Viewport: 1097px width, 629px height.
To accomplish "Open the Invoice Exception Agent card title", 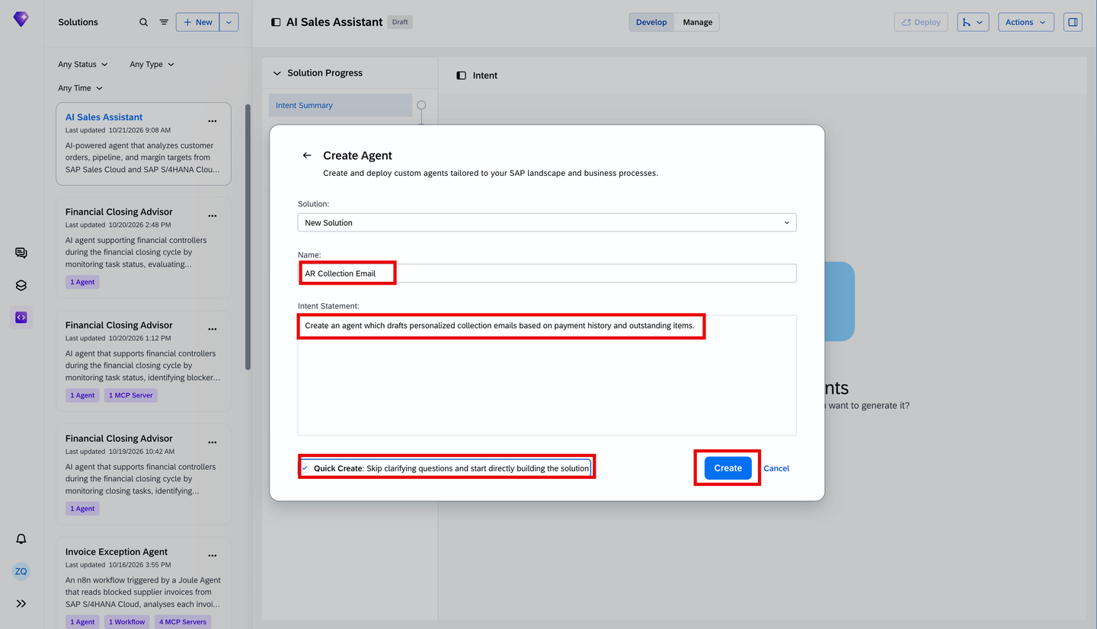I will [117, 551].
